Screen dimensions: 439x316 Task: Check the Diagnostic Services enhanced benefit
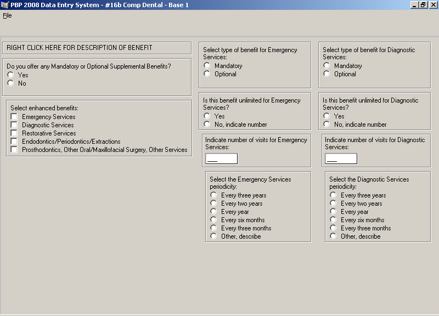point(14,125)
